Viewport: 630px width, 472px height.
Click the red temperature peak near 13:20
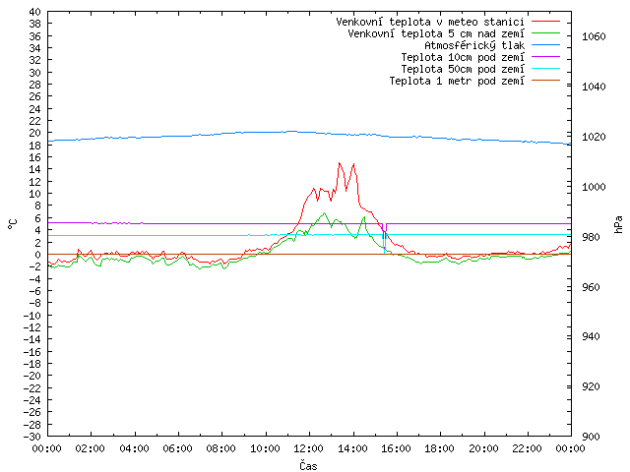[x=340, y=163]
